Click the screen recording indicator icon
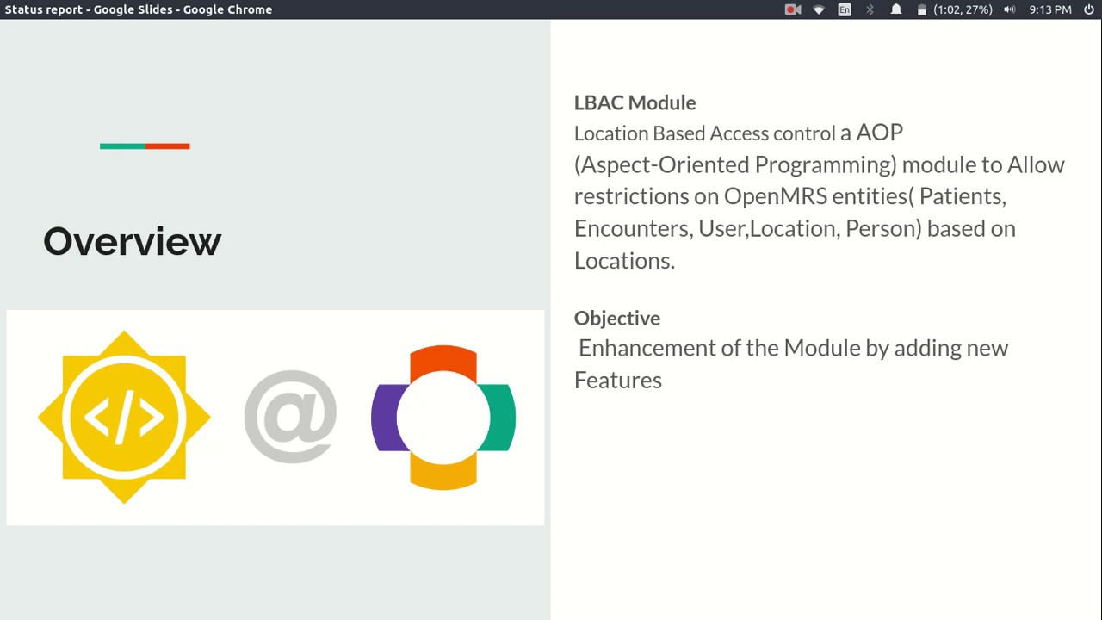This screenshot has height=620, width=1102. pyautogui.click(x=793, y=9)
